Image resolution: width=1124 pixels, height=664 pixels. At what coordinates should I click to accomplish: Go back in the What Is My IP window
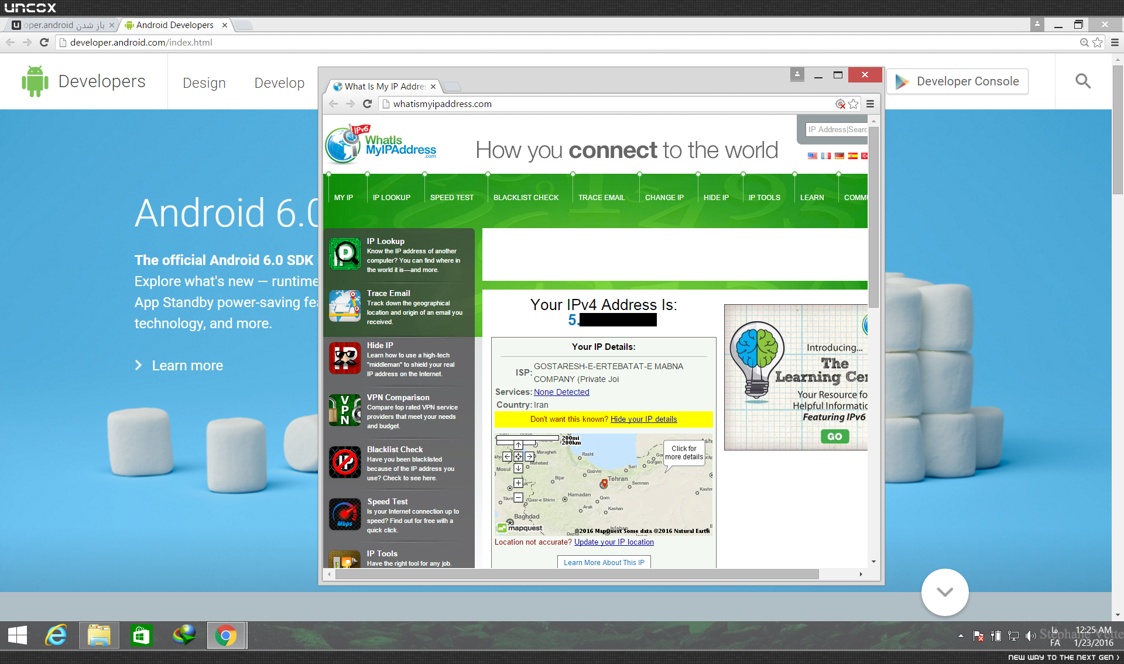click(334, 104)
